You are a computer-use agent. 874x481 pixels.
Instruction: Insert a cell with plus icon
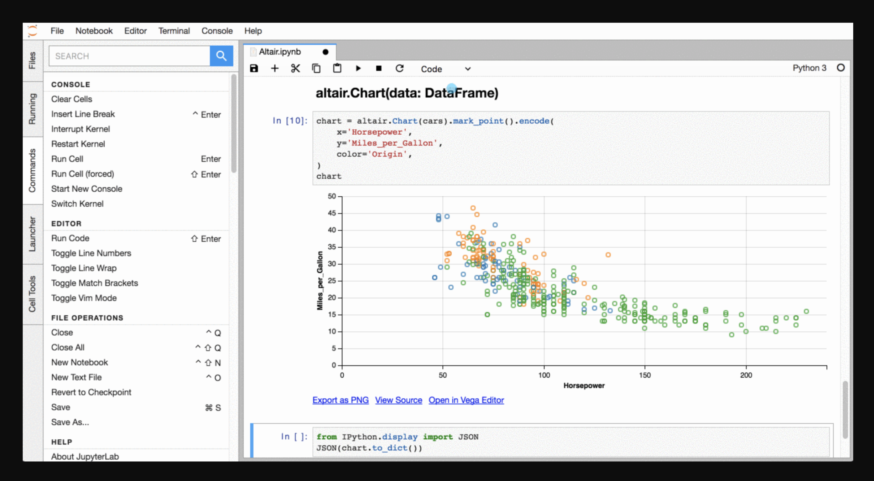(x=275, y=68)
